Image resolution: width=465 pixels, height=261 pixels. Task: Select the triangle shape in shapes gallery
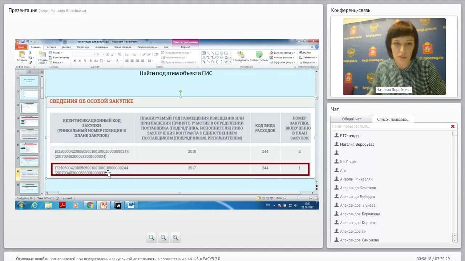point(204,57)
